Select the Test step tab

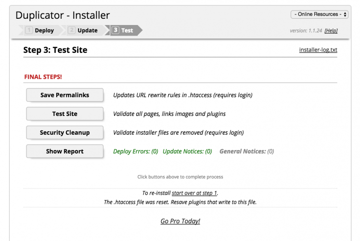coord(124,30)
